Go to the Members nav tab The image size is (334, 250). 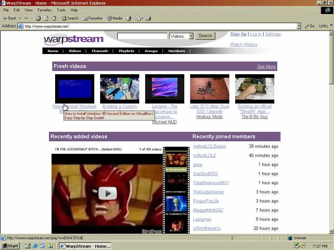point(176,51)
